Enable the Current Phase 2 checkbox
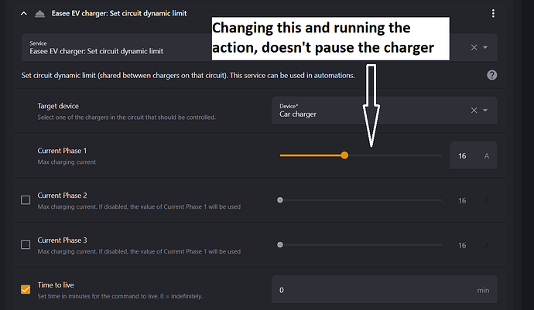This screenshot has width=534, height=310. (26, 199)
